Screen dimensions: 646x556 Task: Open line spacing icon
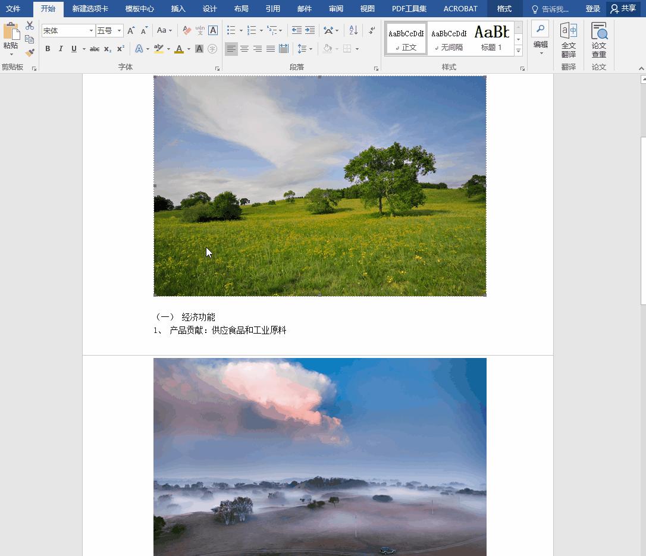coord(302,49)
